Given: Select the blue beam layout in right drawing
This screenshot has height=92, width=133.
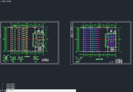Looking at the screenshot, I should pos(91,40).
